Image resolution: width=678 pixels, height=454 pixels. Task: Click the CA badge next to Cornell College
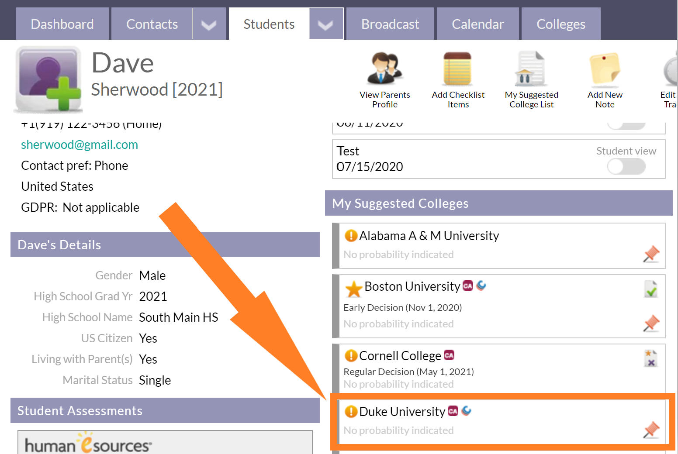click(x=449, y=355)
